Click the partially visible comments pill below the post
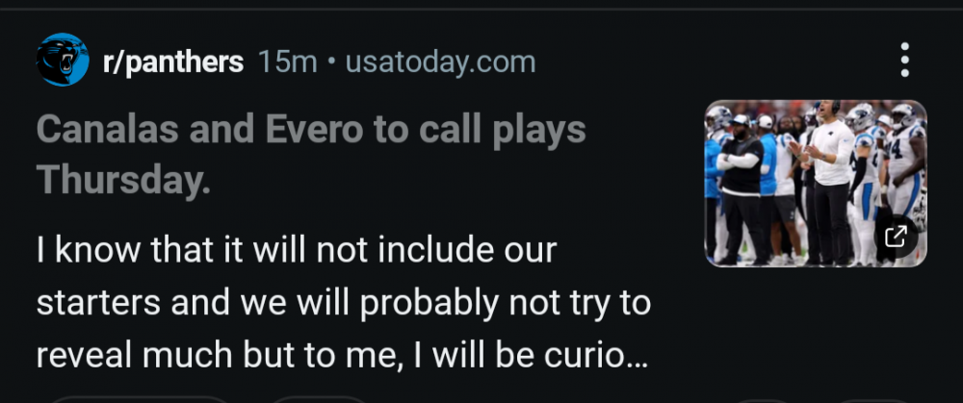963x403 pixels. tap(318, 399)
